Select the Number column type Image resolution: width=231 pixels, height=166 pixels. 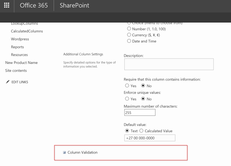coord(129,29)
